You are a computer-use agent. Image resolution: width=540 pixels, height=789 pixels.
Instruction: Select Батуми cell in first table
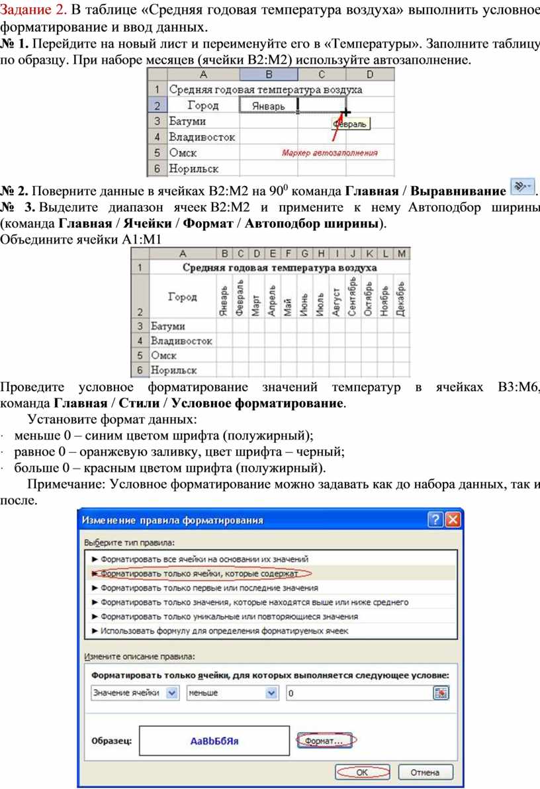tap(203, 121)
